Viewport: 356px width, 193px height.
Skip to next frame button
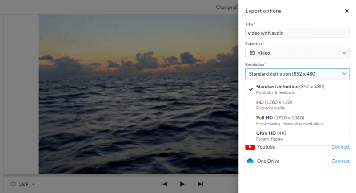[x=200, y=184]
